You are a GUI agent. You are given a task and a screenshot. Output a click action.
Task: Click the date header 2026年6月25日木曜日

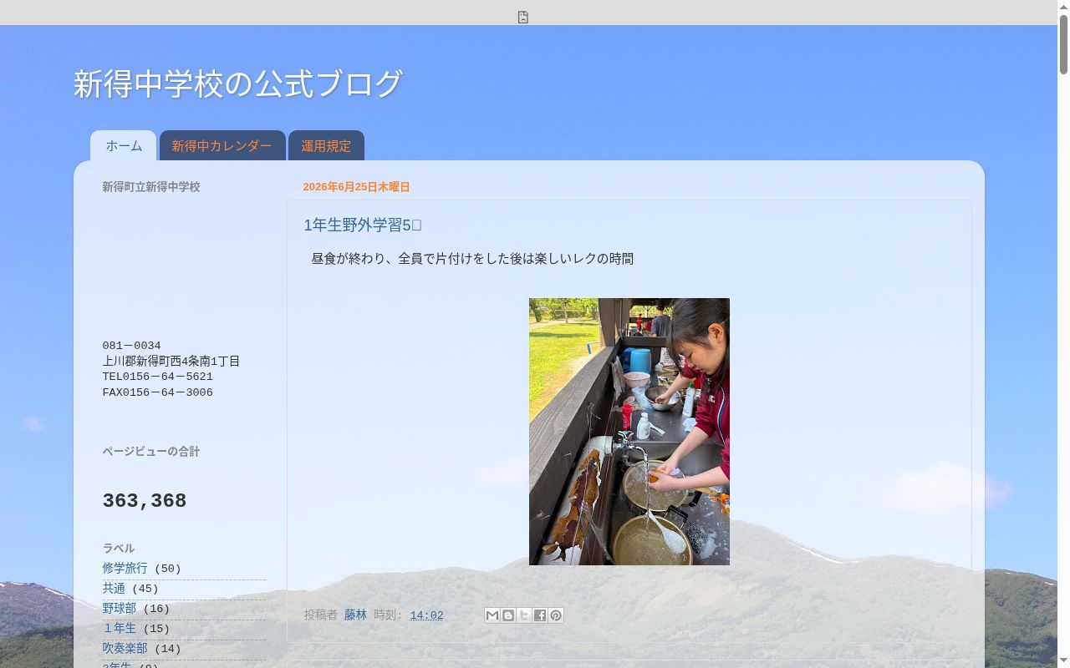(x=356, y=187)
